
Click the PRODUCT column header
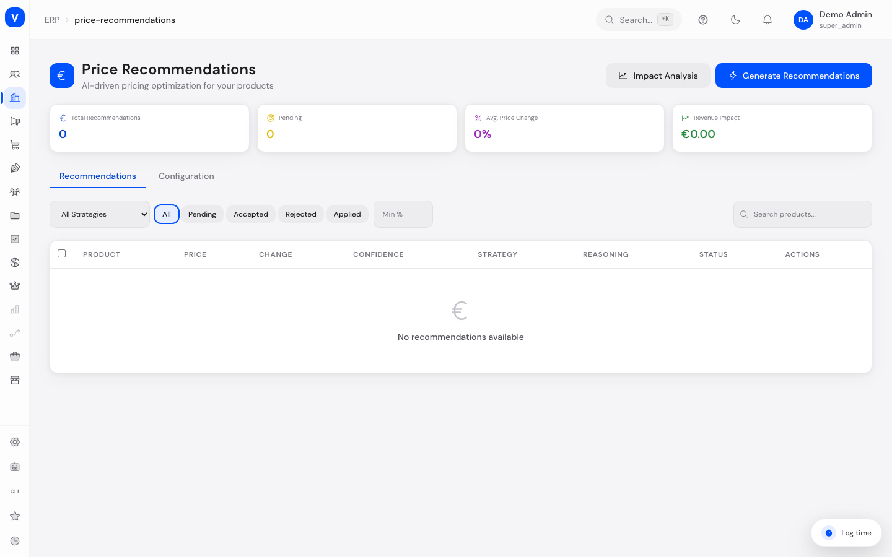[102, 254]
